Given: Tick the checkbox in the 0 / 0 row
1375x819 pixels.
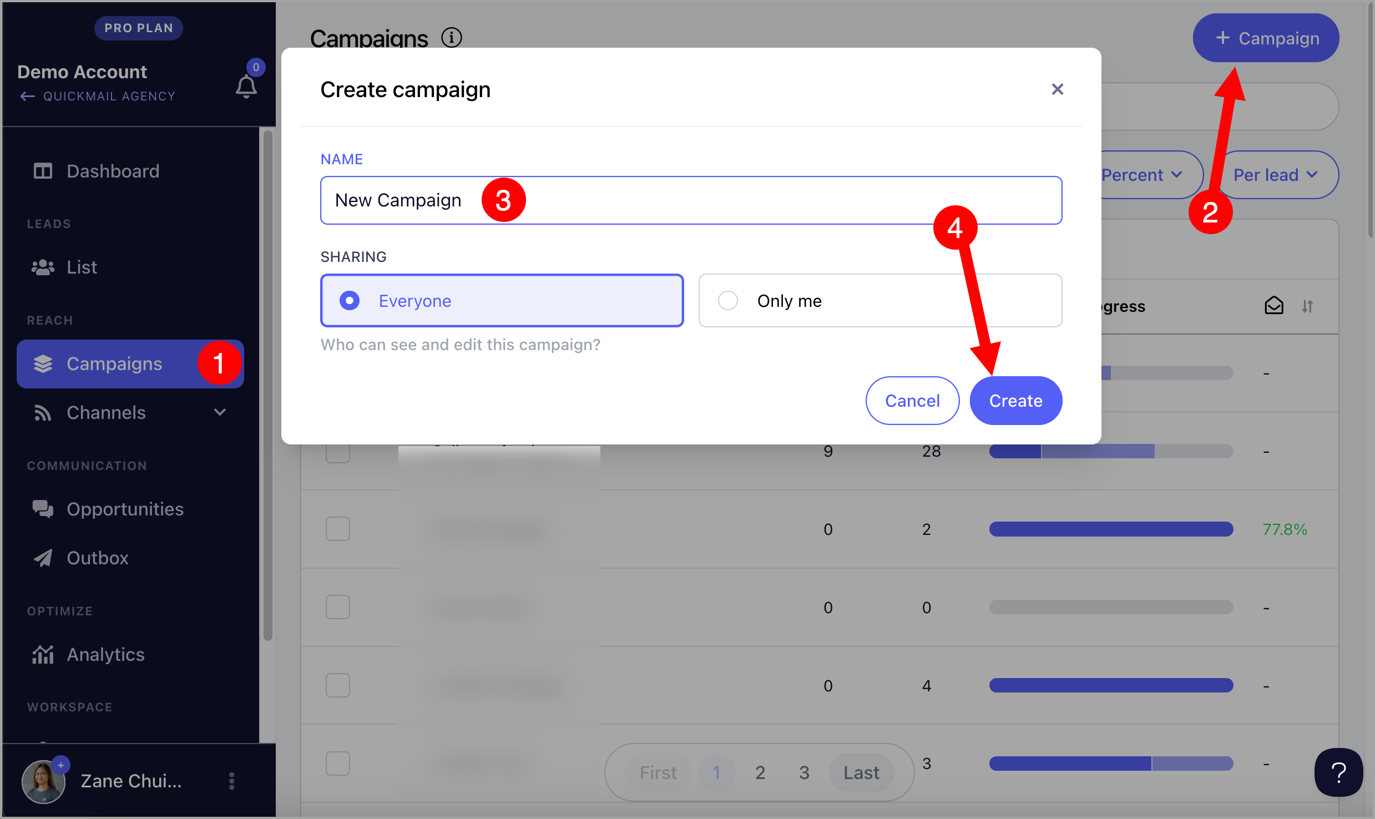Looking at the screenshot, I should pyautogui.click(x=337, y=607).
